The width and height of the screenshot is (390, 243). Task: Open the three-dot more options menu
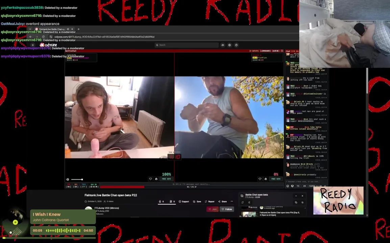232,201
